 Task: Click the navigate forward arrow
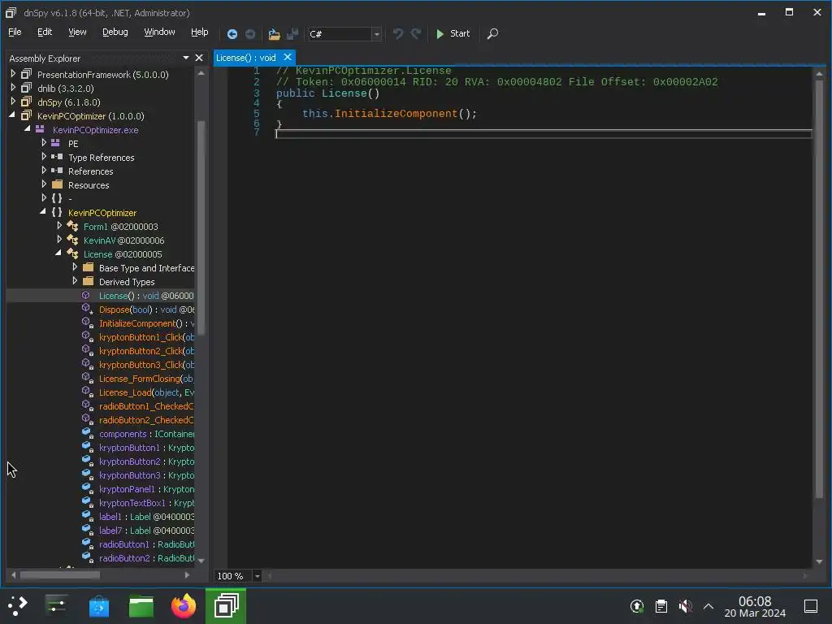250,34
